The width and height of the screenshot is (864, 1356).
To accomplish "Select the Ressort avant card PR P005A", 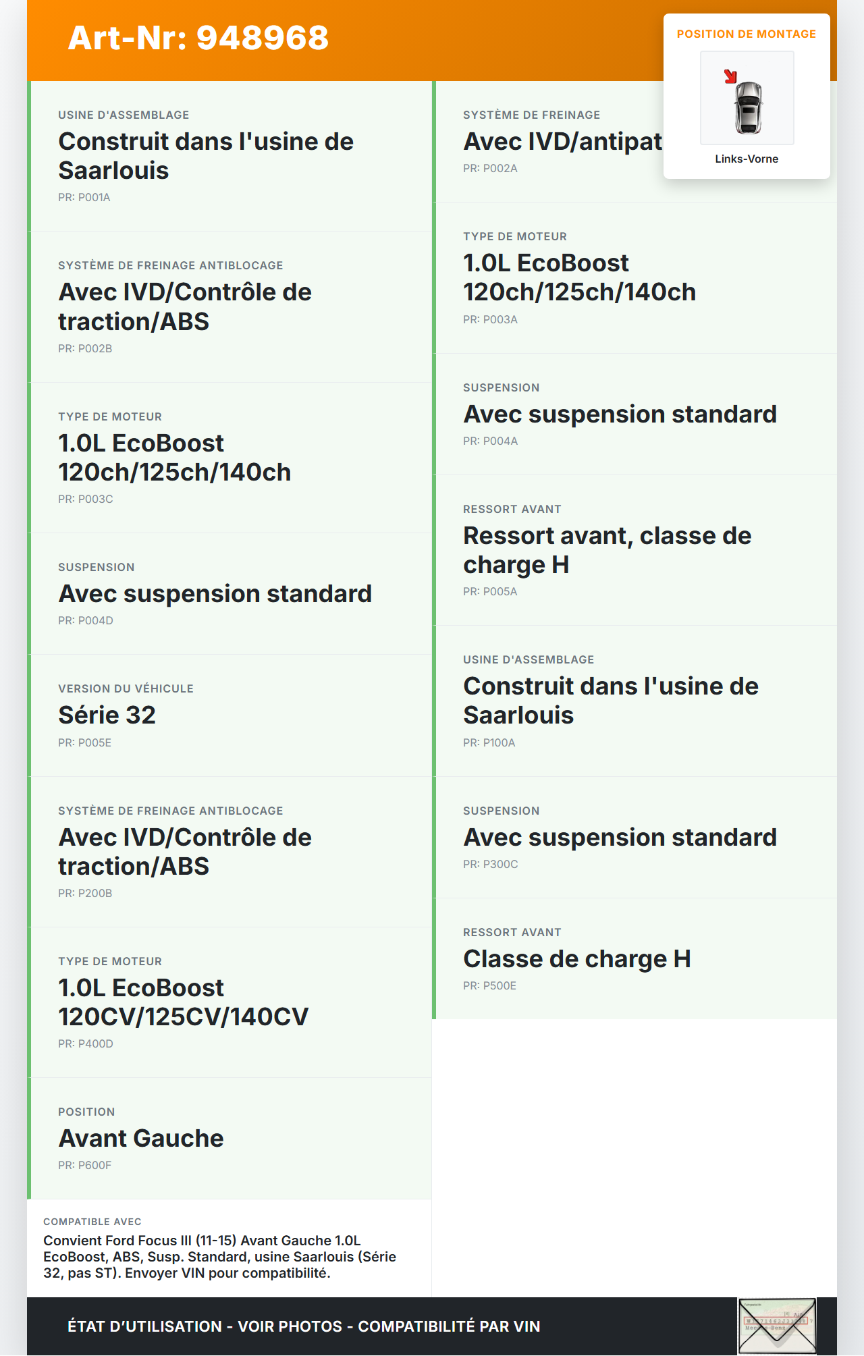I will tap(634, 550).
